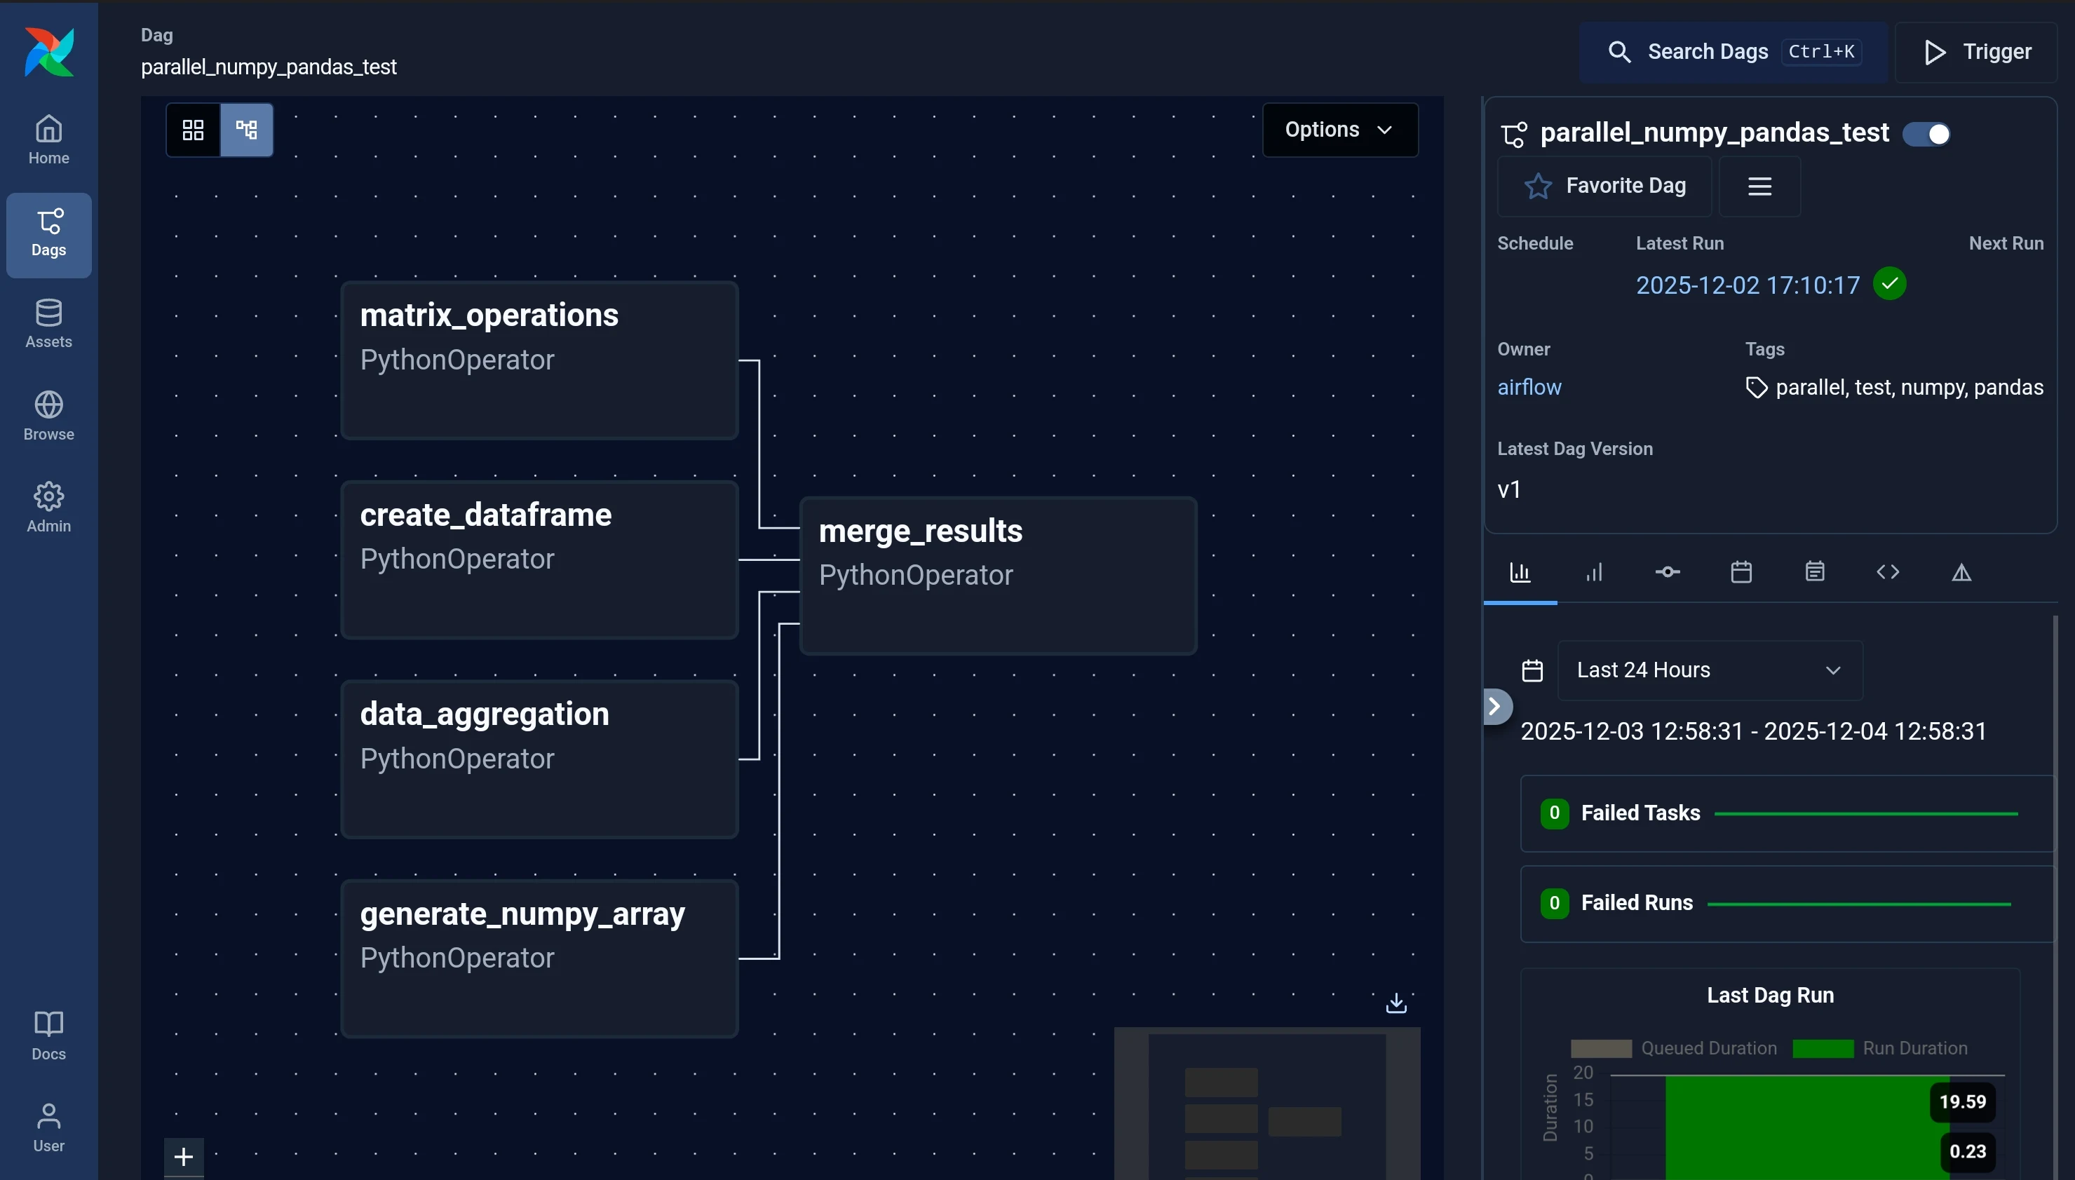Click the search magnifier icon
The width and height of the screenshot is (2075, 1180).
point(1618,52)
